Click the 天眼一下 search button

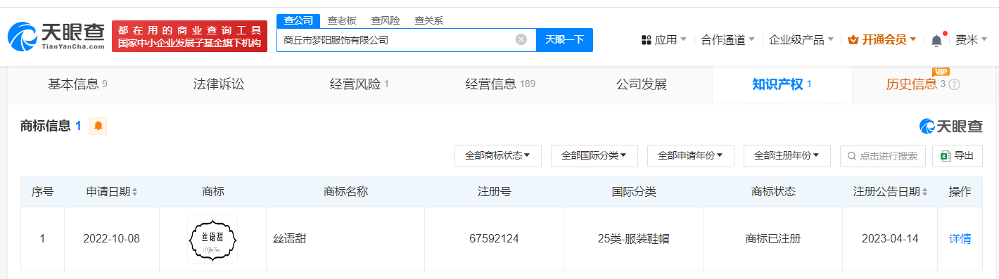coord(564,40)
